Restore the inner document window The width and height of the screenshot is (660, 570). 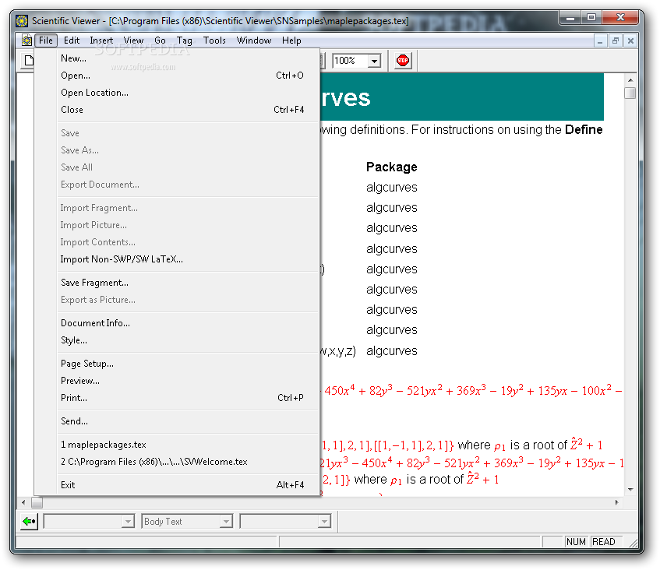[616, 40]
